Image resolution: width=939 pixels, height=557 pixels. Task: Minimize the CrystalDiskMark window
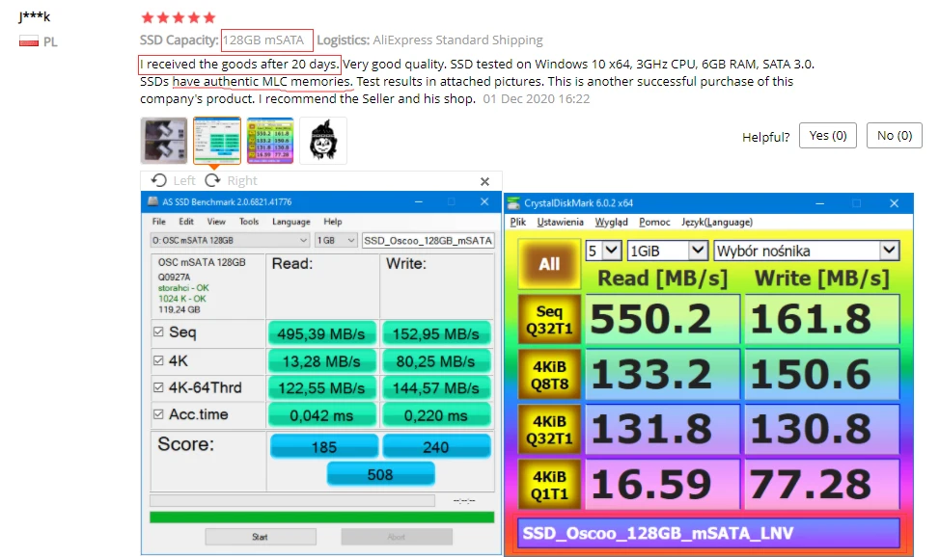(x=820, y=203)
